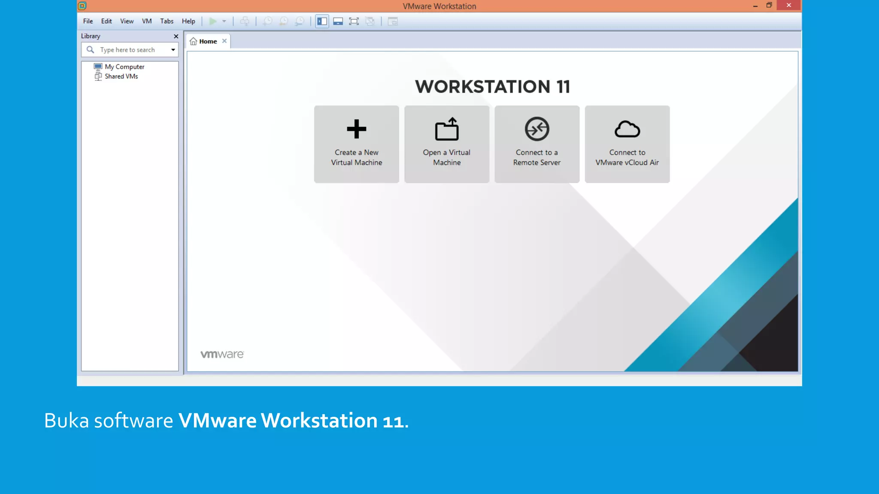Image resolution: width=879 pixels, height=494 pixels.
Task: Select Shared VMs in the library tree
Action: pos(121,76)
